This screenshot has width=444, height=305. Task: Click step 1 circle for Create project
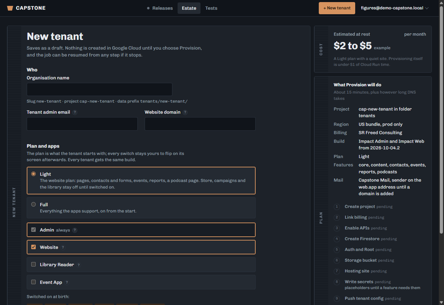click(336, 207)
